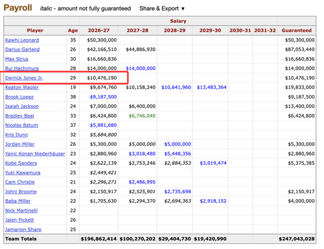Click Kawhi Leonard's $50,300,000 2026-27 salary

click(x=102, y=40)
